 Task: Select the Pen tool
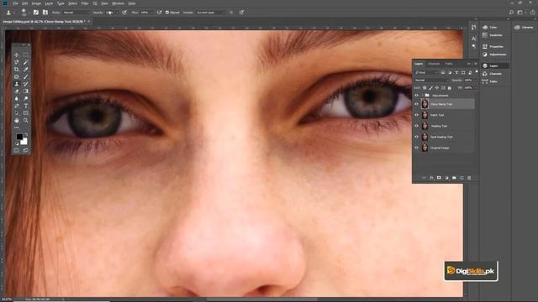point(17,106)
